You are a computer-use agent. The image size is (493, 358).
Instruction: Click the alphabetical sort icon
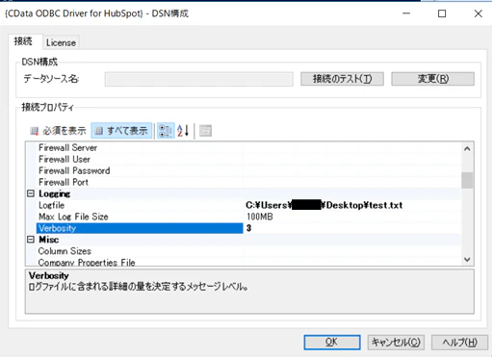click(x=183, y=131)
